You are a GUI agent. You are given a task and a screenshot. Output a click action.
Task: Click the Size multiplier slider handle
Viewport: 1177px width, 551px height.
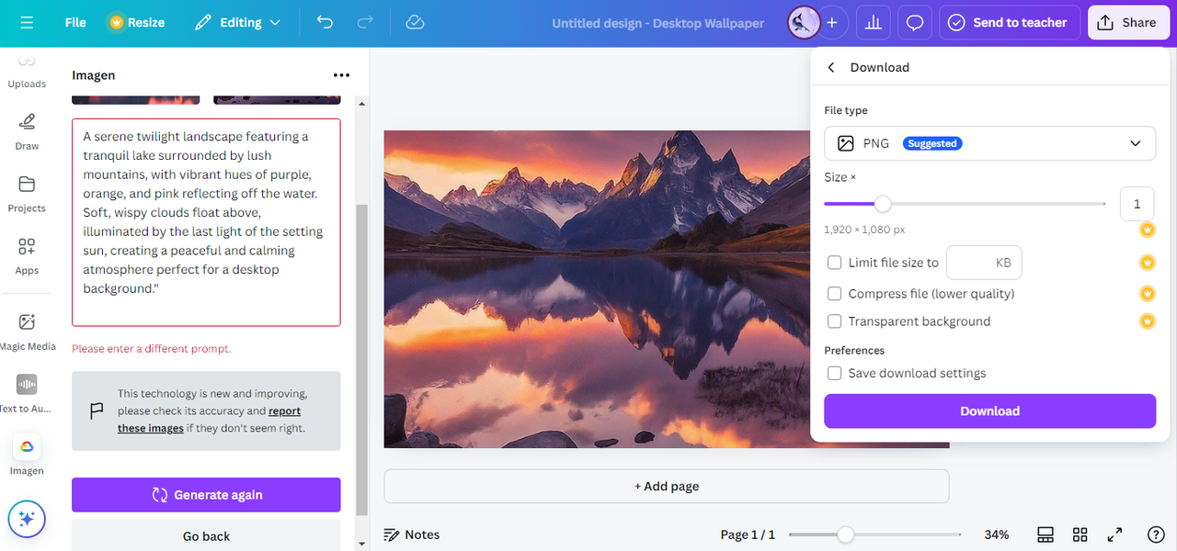[883, 204]
